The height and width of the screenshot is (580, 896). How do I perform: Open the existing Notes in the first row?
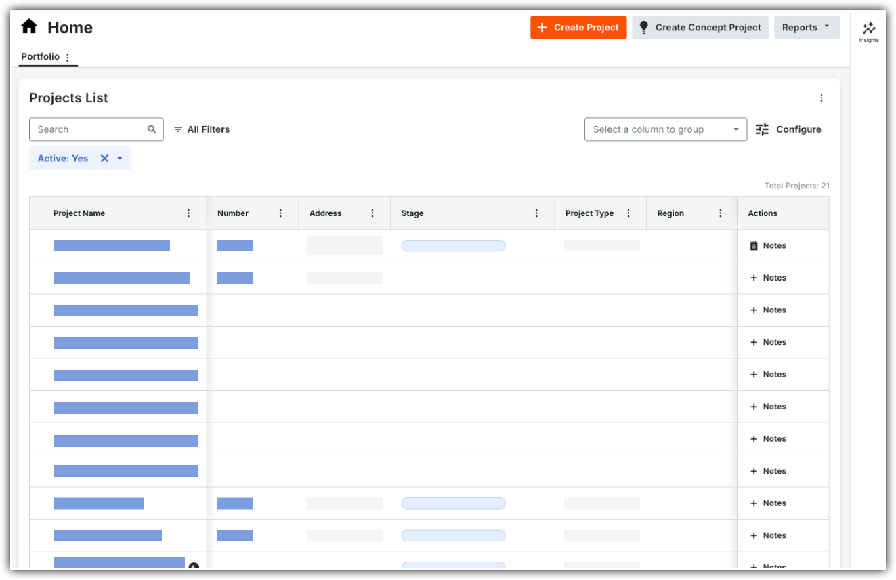coord(768,246)
